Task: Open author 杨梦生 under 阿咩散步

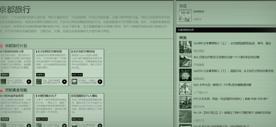Action: click(197, 19)
